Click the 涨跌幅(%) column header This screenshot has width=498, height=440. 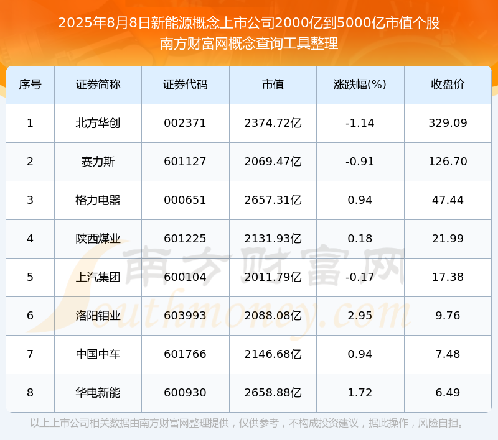360,85
